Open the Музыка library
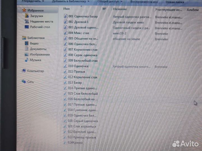This screenshot has height=151, width=202. (35, 60)
